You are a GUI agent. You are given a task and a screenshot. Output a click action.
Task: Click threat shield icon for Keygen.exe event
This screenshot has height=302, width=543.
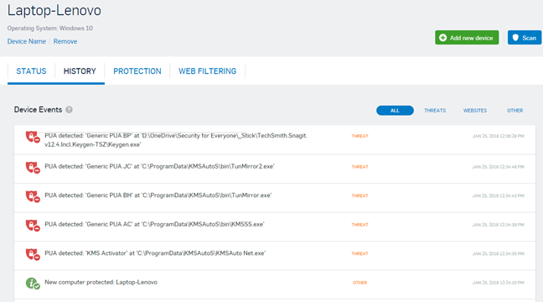33,137
